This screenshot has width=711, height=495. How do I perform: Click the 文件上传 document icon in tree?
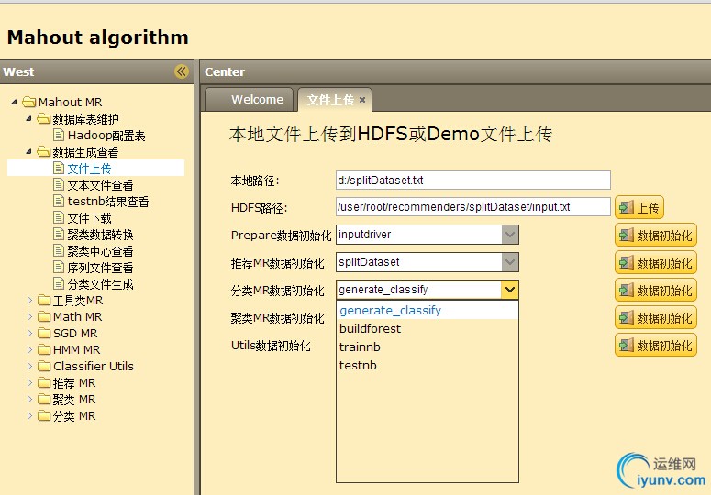pyautogui.click(x=59, y=168)
